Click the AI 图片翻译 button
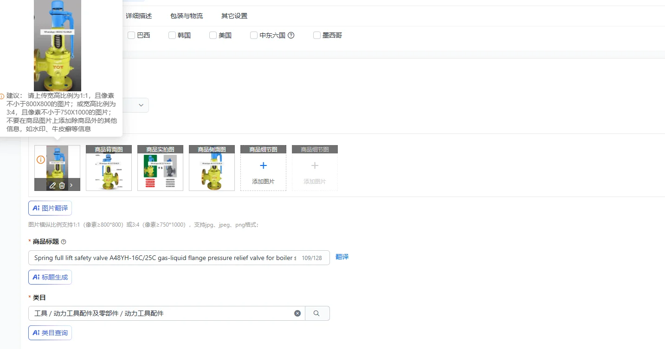The image size is (665, 349). click(x=50, y=208)
